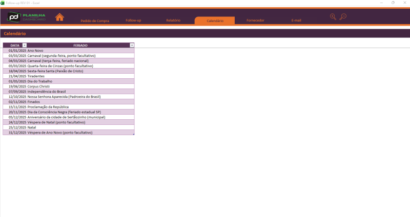
Task: Click the orange Home house icon
Action: point(59,17)
